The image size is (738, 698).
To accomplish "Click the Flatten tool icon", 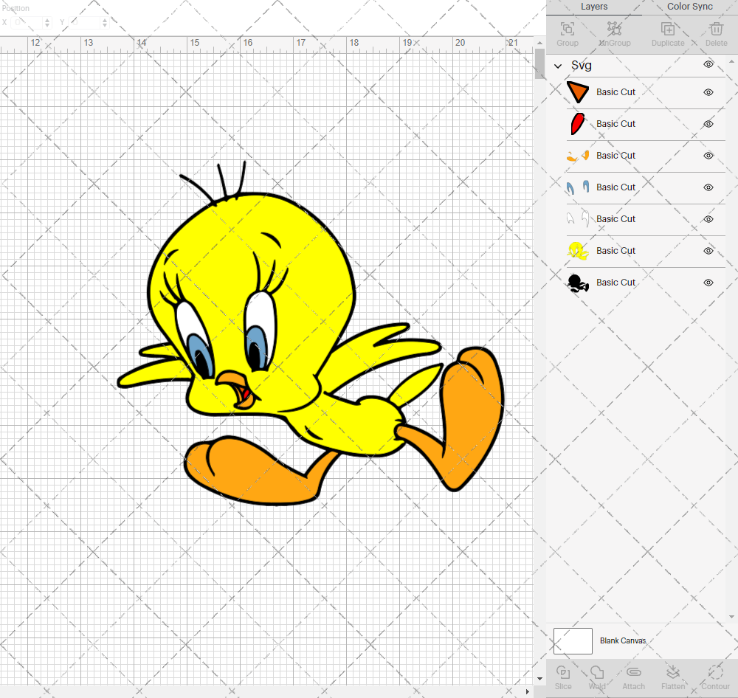I will [x=672, y=672].
